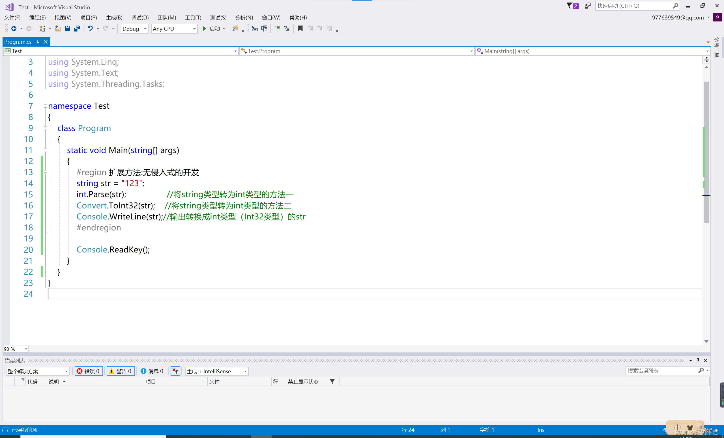Open the Any CPU platform dropdown
Image resolution: width=724 pixels, height=438 pixels.
174,29
